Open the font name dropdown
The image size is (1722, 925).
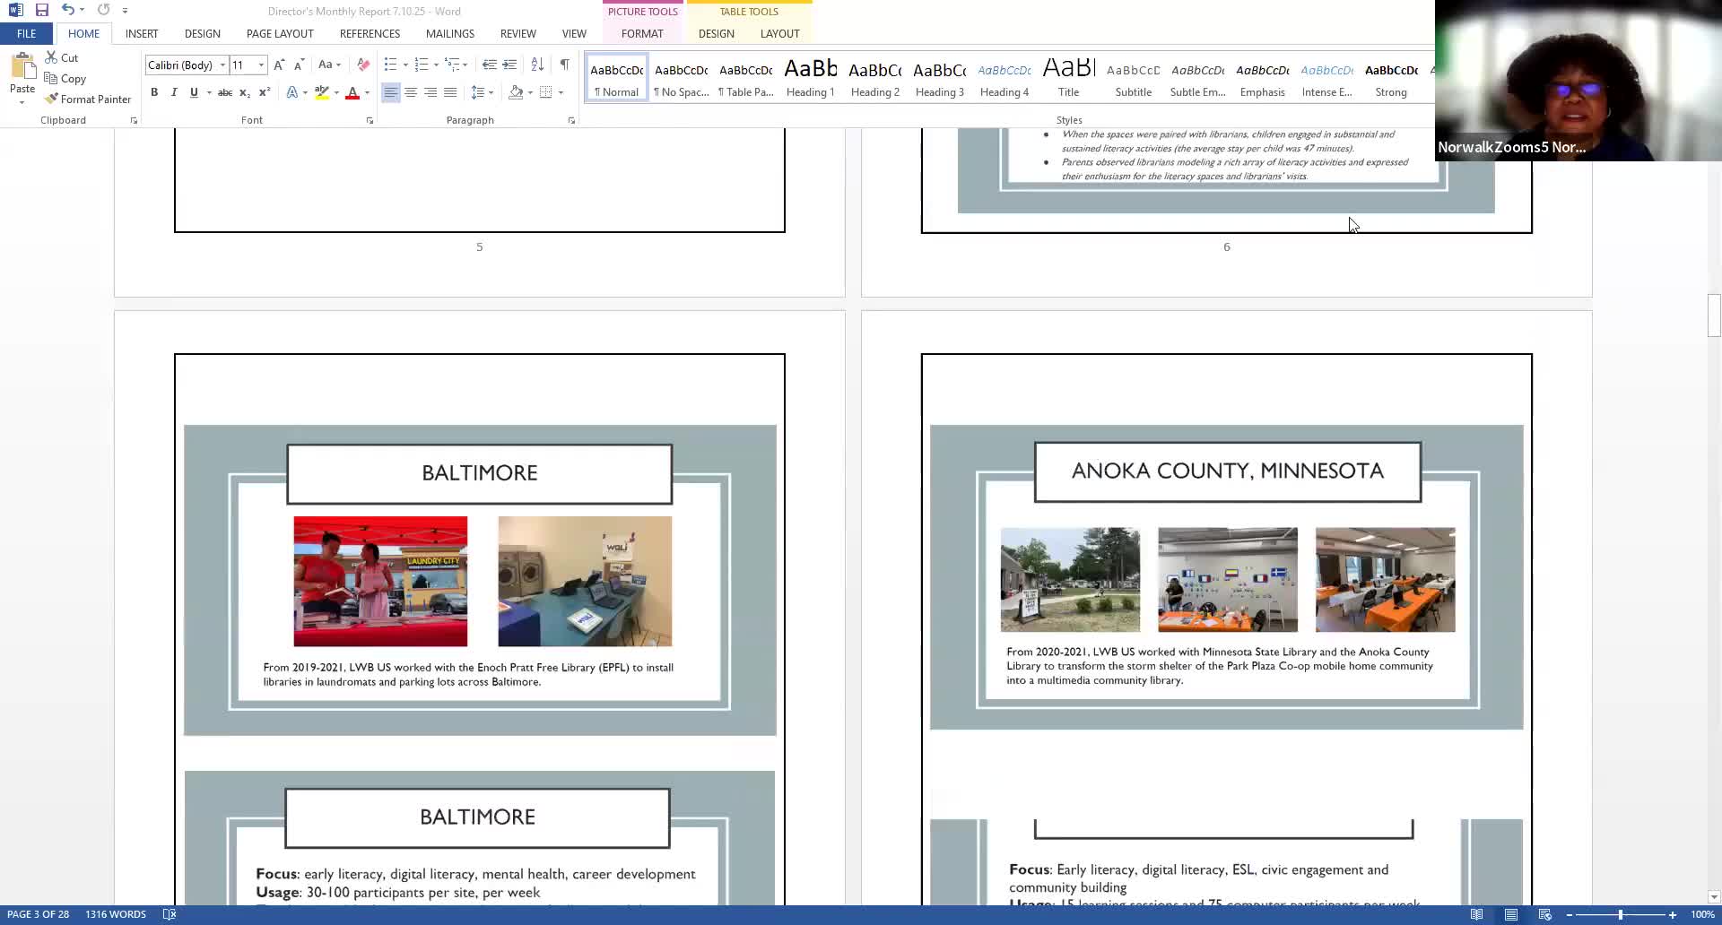(222, 65)
